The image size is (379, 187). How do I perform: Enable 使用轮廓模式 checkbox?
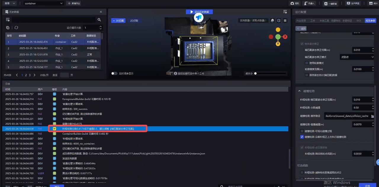click(307, 63)
